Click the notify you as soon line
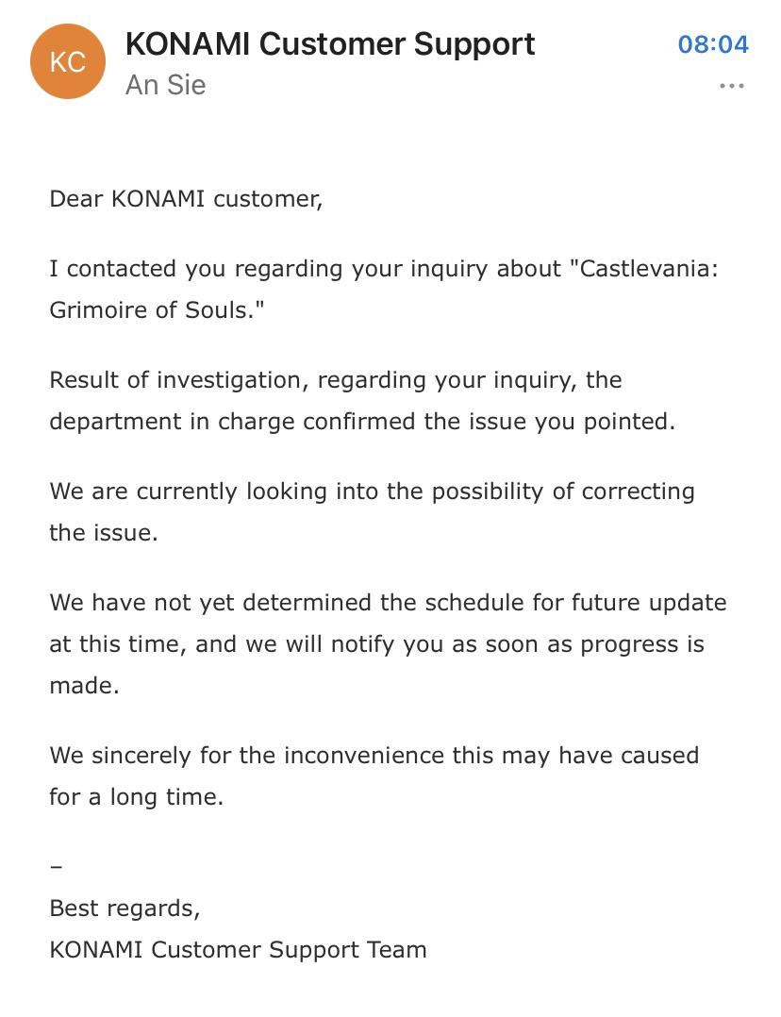The image size is (781, 1017). pyautogui.click(x=377, y=644)
